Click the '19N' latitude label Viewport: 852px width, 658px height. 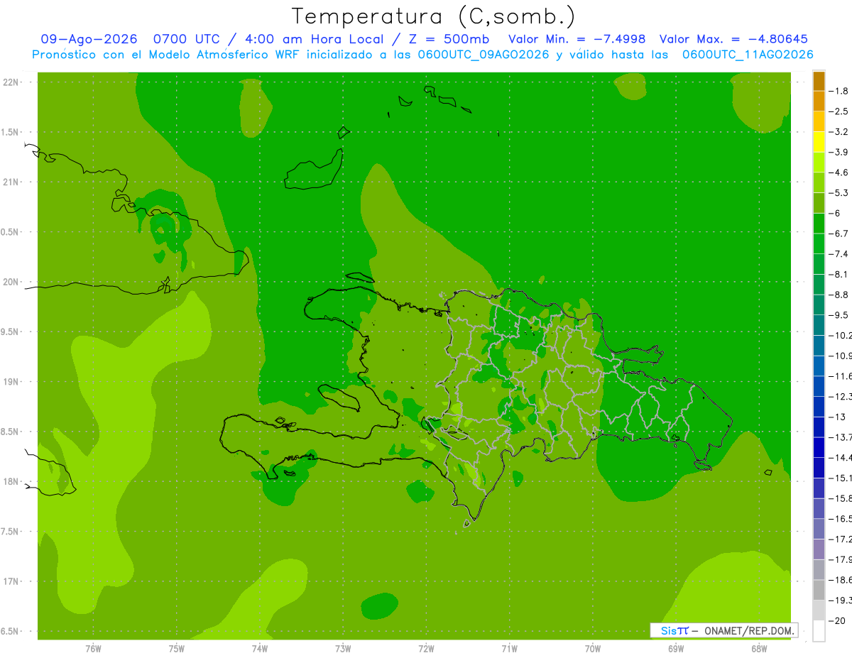coord(12,382)
